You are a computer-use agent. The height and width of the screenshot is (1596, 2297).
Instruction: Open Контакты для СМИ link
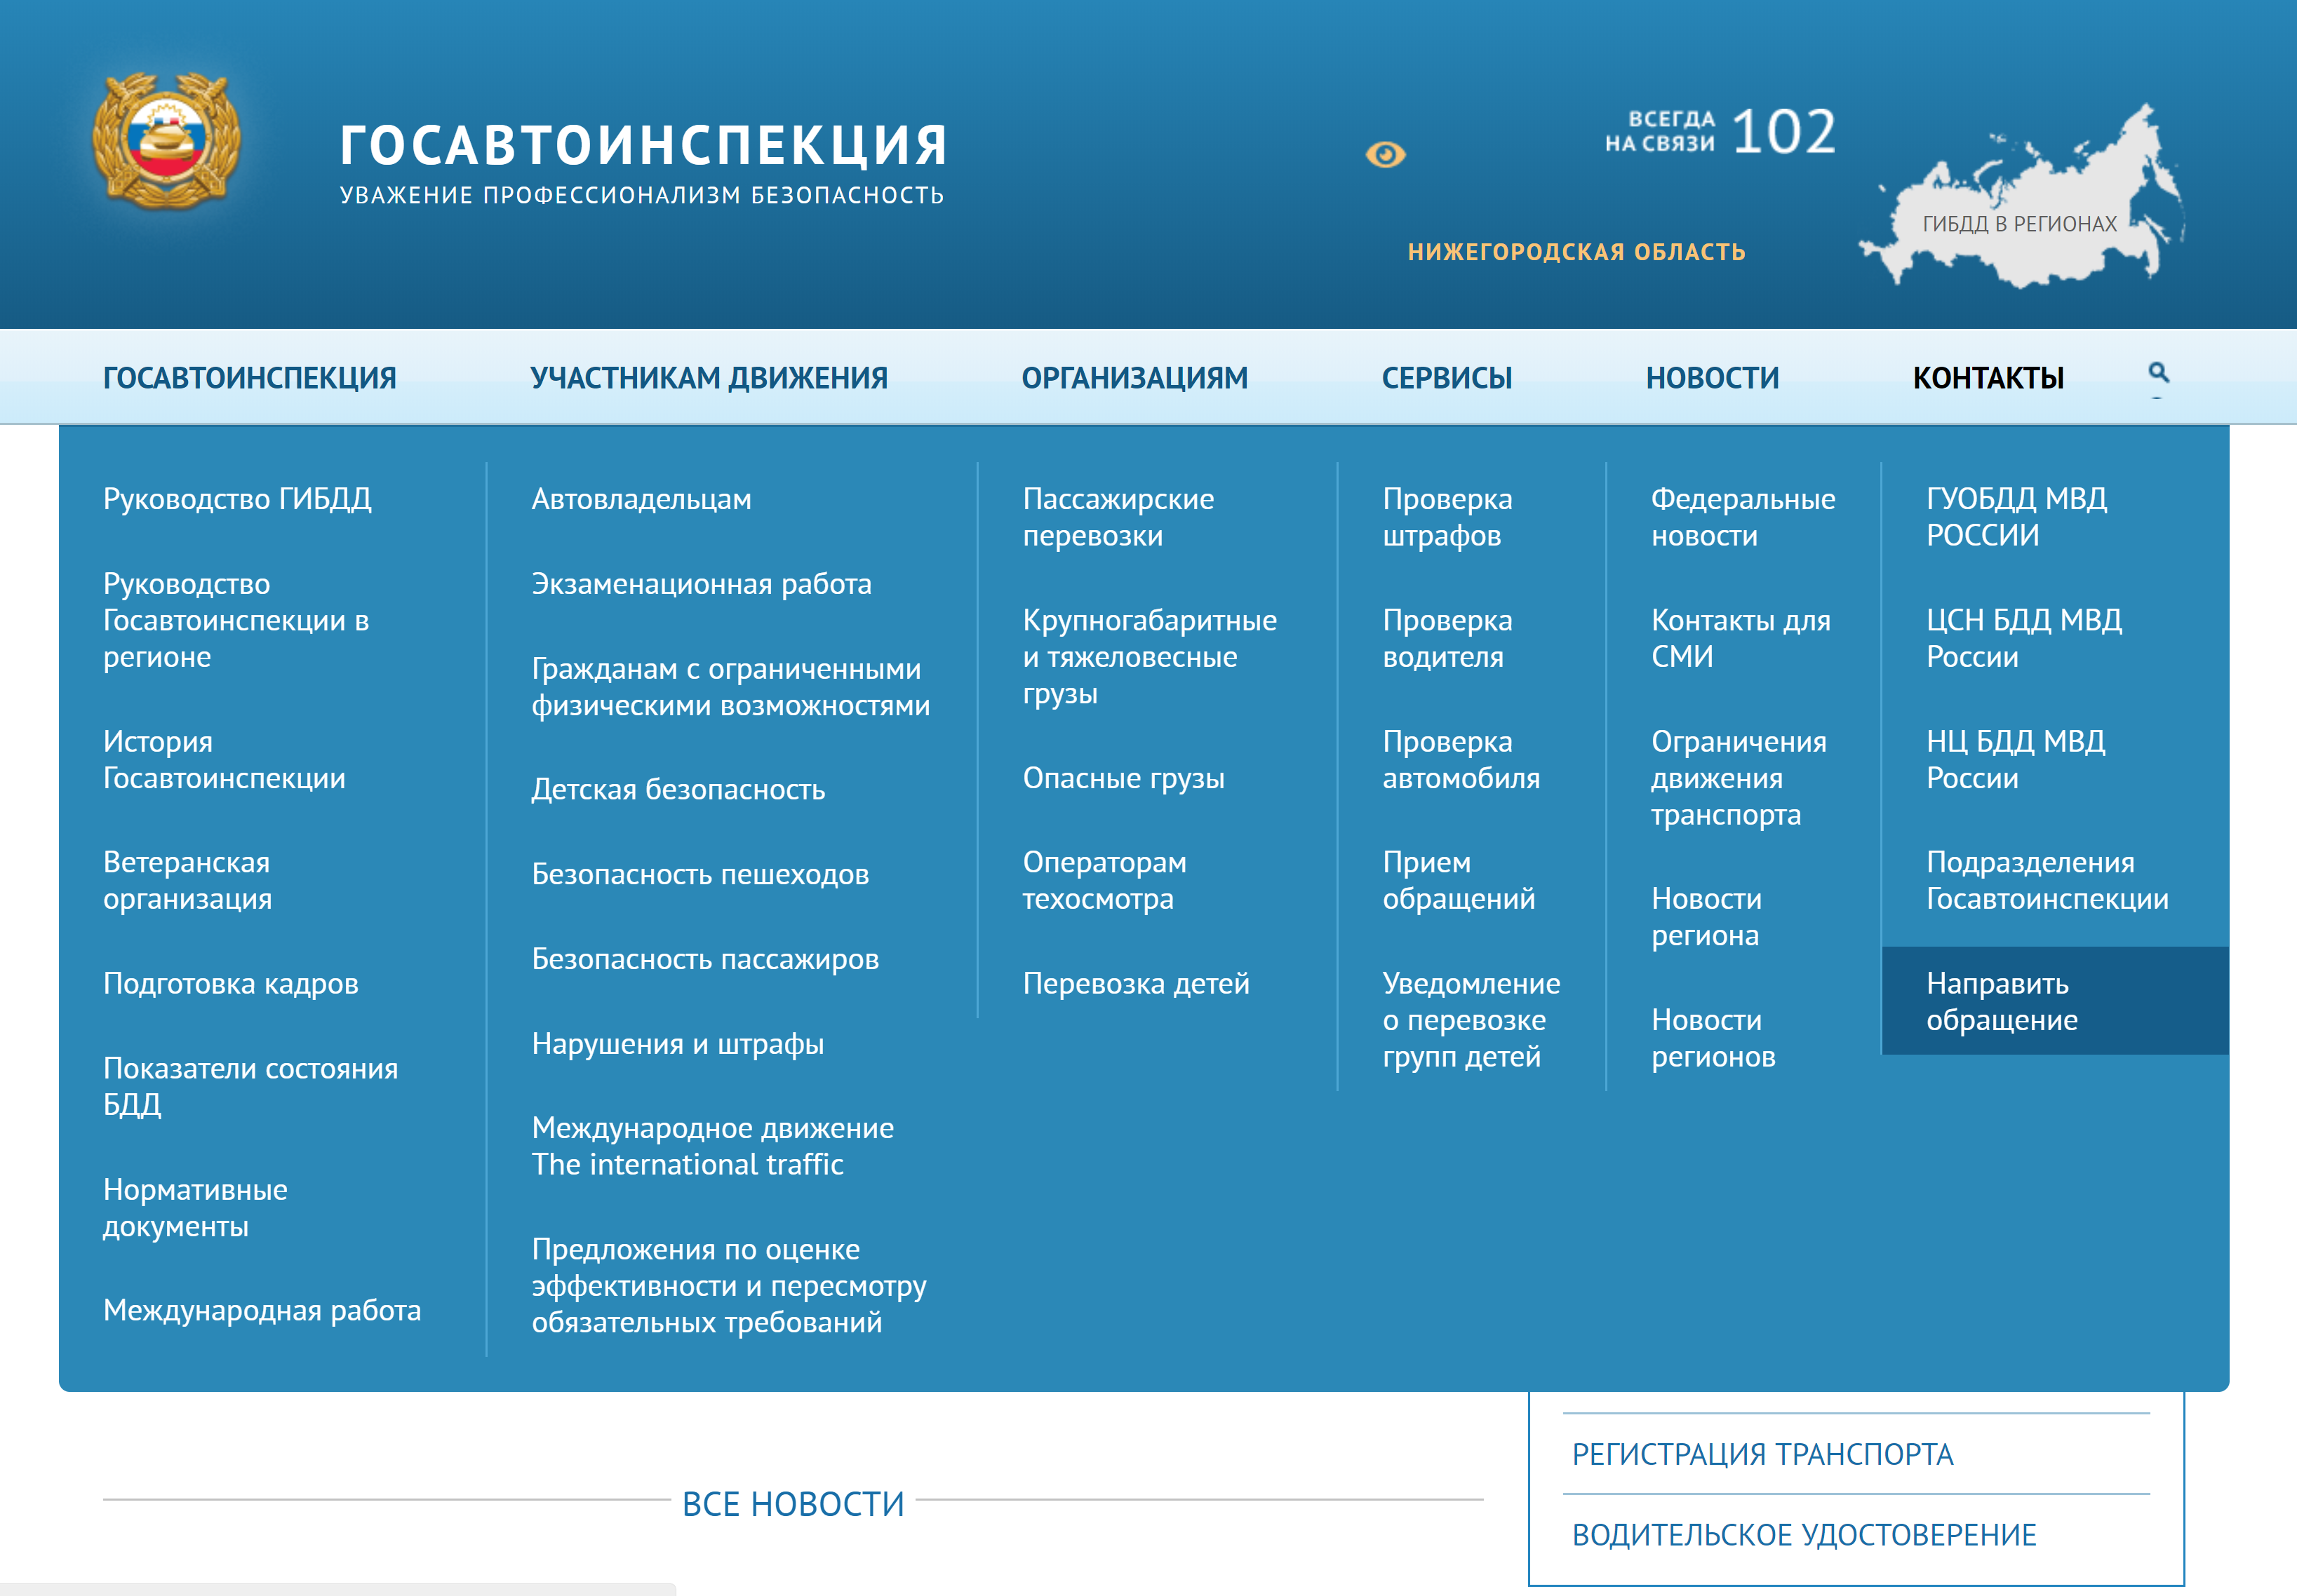tap(1741, 638)
